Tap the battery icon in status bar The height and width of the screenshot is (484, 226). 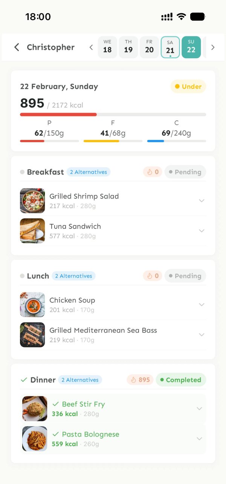click(197, 17)
